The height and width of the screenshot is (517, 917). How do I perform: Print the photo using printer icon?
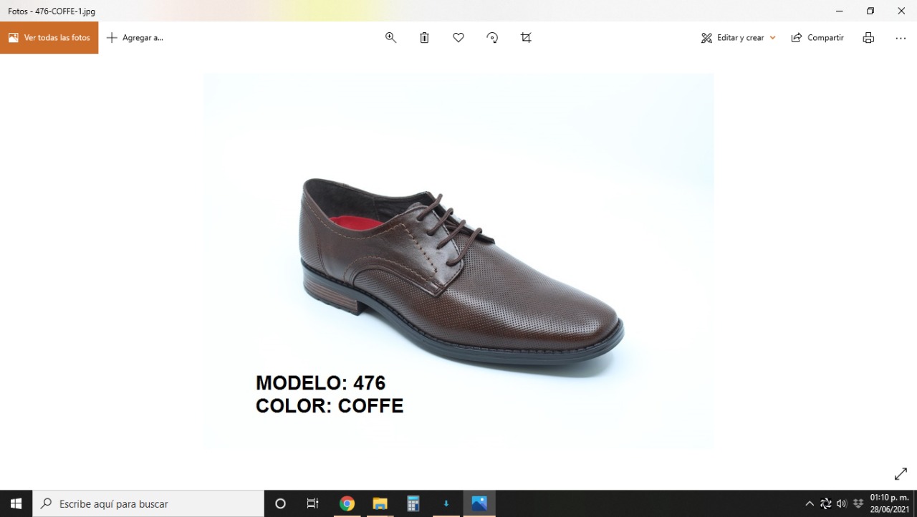[x=868, y=38]
